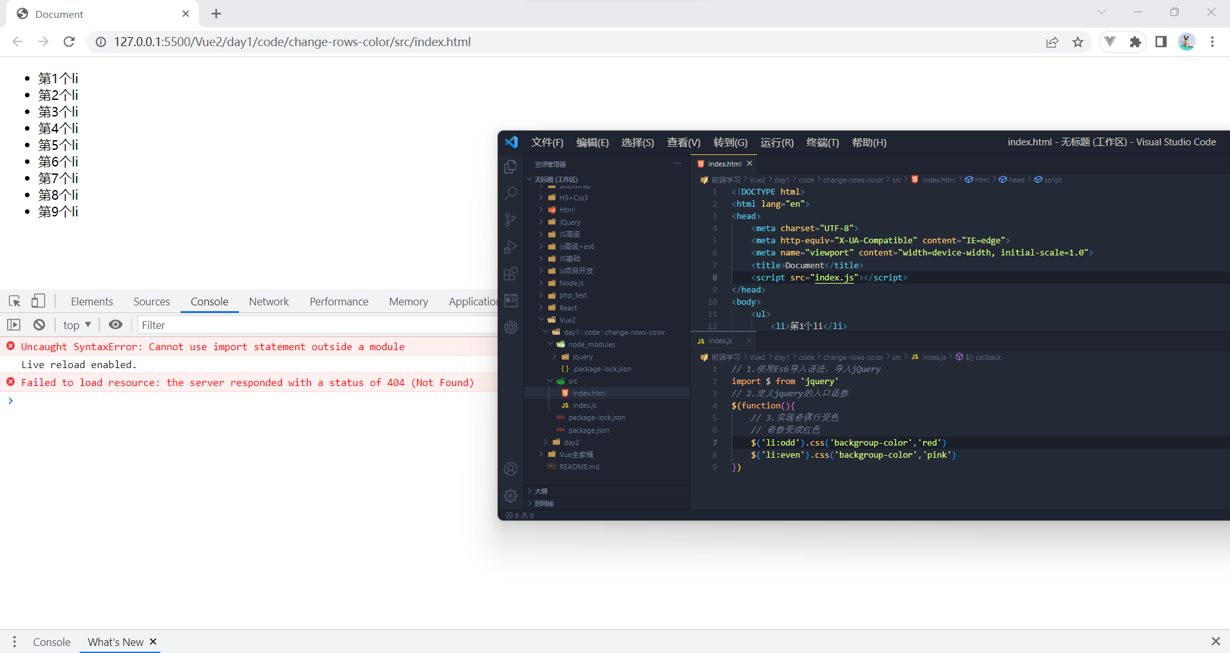Open Search in the VS Code activity bar
The image size is (1230, 653).
click(x=511, y=193)
